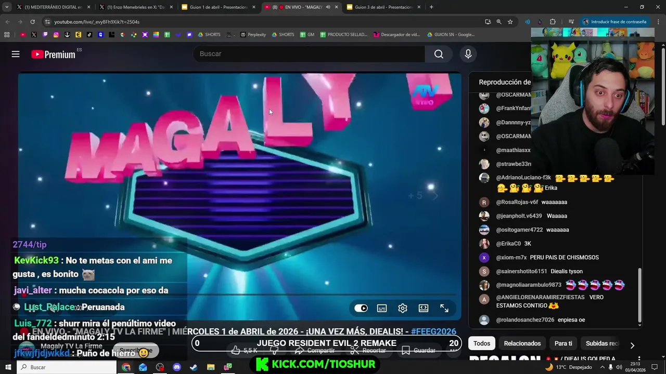Open the #FEEG2026 hashtag link

pyautogui.click(x=433, y=331)
